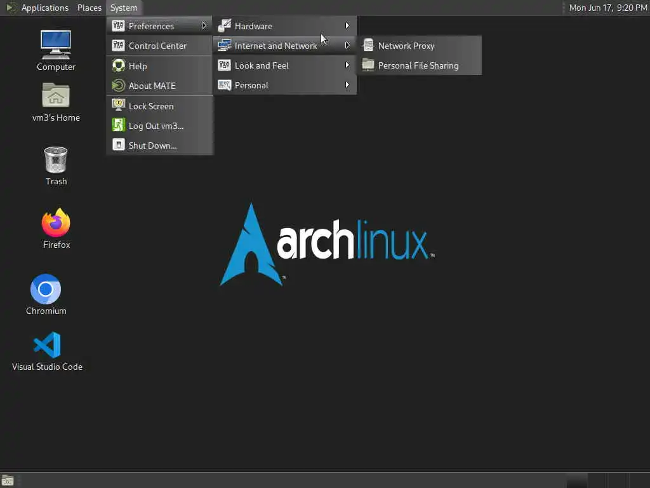Click the show desktop icon in bottom panel
The width and height of the screenshot is (650, 488).
8,480
